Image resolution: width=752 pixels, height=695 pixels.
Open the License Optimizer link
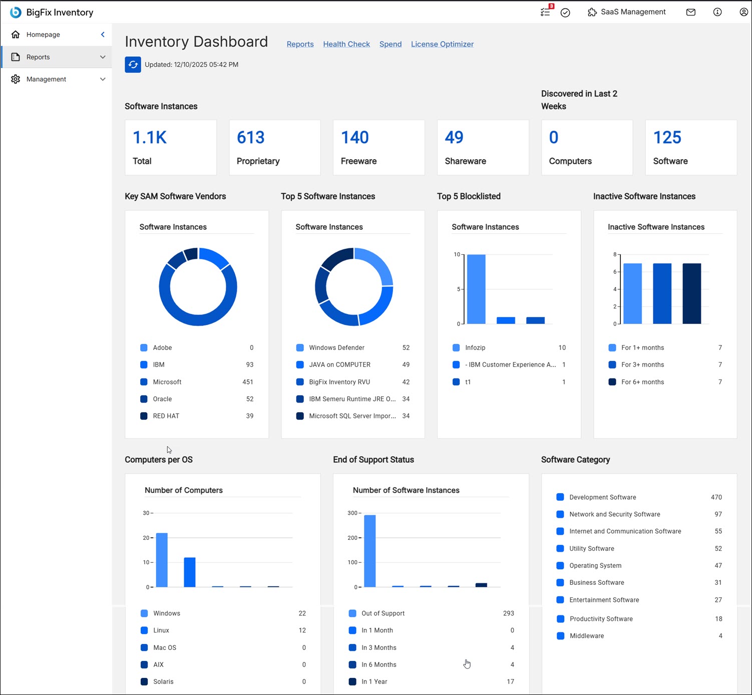click(x=442, y=44)
